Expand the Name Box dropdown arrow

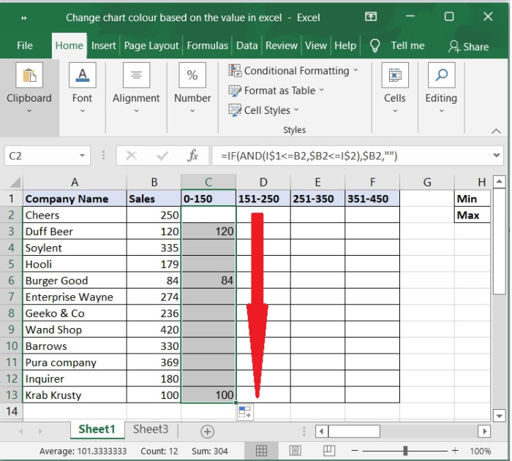tap(82, 156)
